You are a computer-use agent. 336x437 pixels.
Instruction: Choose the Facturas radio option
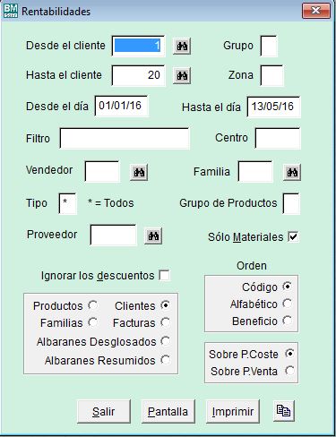pyautogui.click(x=165, y=322)
